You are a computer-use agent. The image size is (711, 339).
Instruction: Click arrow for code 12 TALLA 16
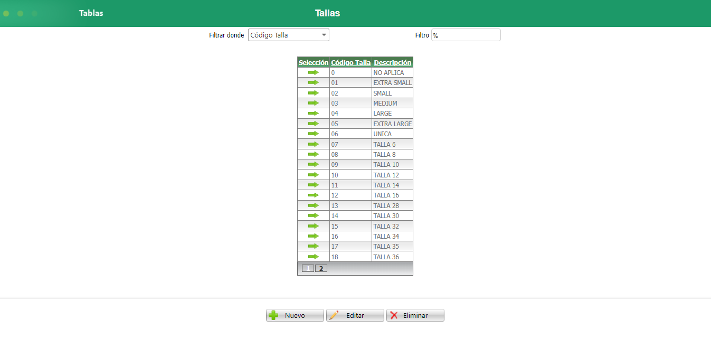314,195
